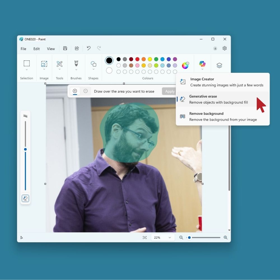280x280 pixels.
Task: Open the 22% zoom level dropdown
Action: pos(163,237)
